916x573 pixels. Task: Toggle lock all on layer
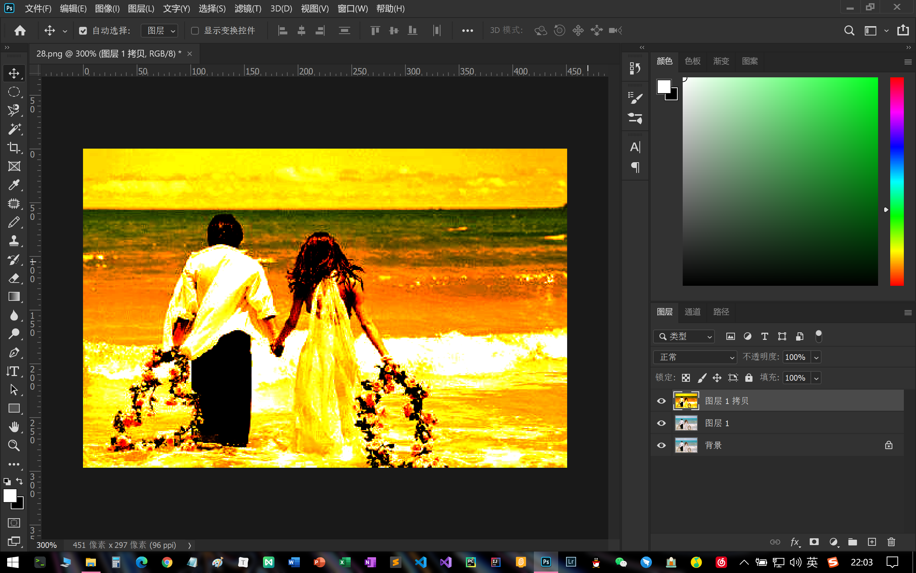(749, 377)
